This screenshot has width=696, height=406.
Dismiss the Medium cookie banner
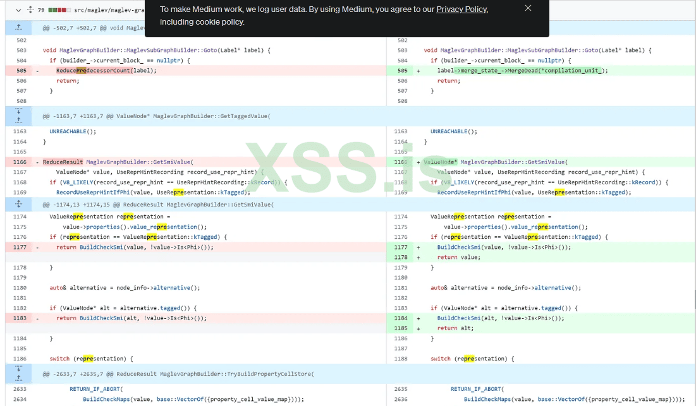528,8
